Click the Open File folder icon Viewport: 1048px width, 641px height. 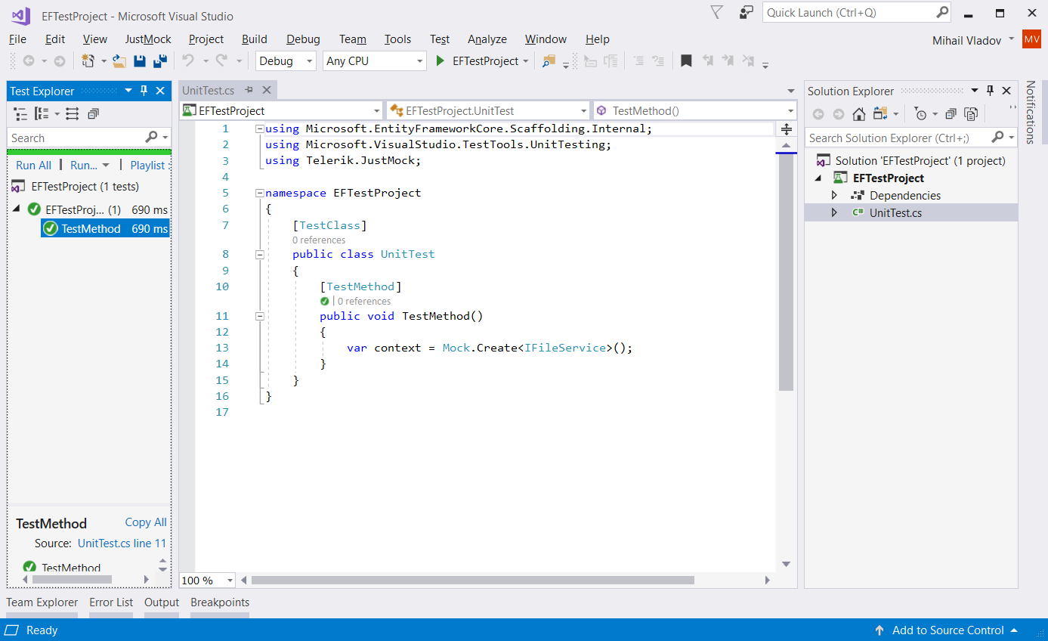click(119, 61)
